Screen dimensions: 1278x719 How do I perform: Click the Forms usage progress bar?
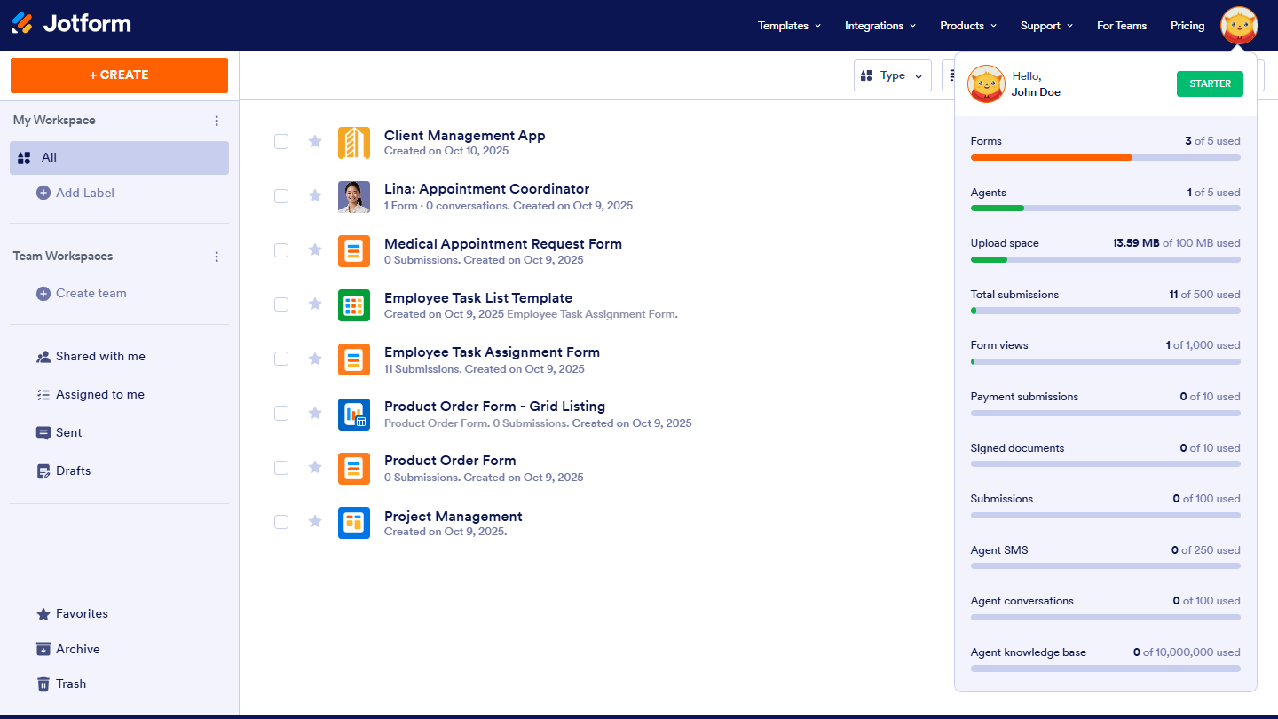click(x=1105, y=158)
